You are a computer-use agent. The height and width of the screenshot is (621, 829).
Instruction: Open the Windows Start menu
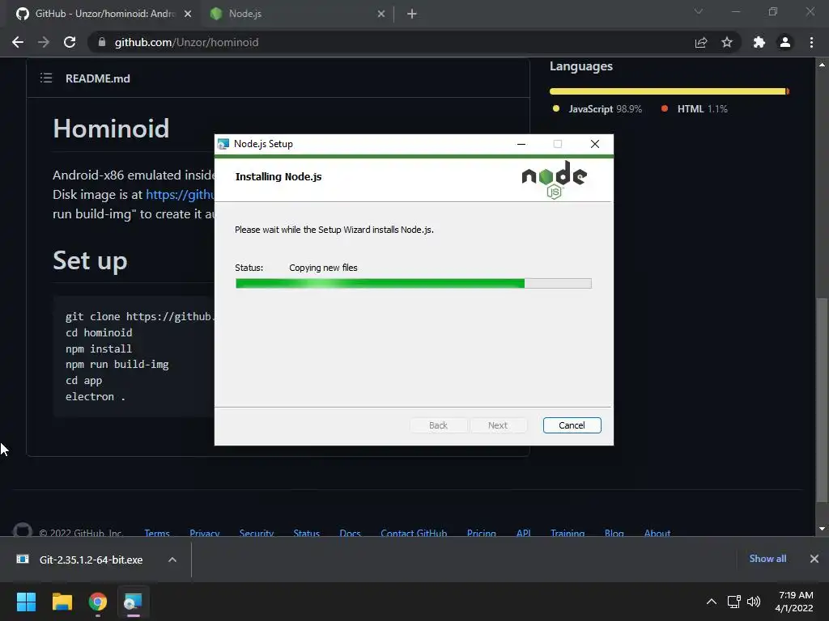[27, 602]
